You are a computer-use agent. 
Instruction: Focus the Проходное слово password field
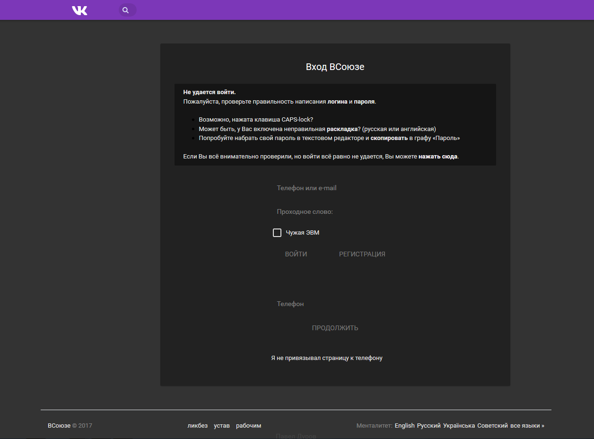(x=335, y=211)
